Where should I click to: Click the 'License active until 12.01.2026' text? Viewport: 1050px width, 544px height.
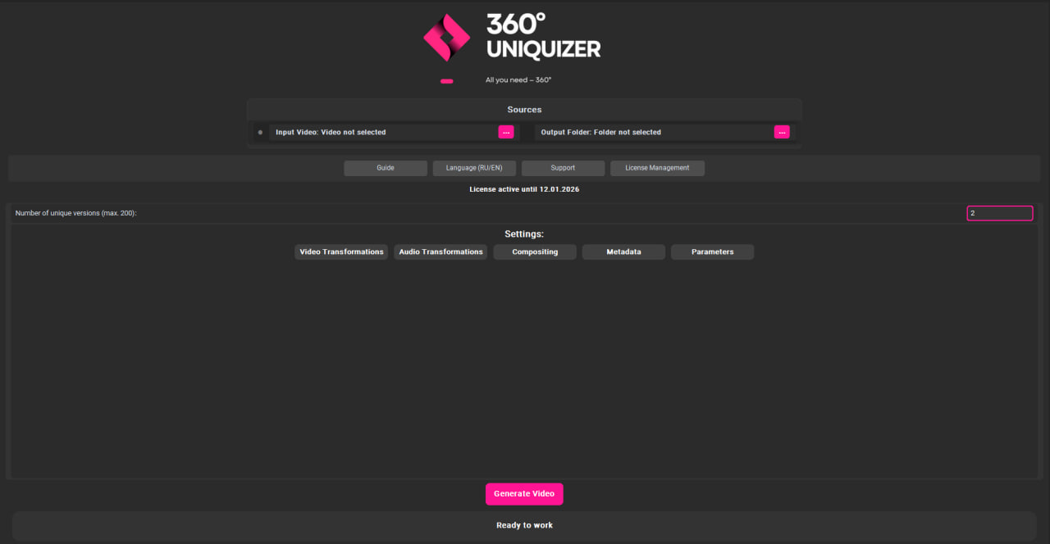(524, 188)
